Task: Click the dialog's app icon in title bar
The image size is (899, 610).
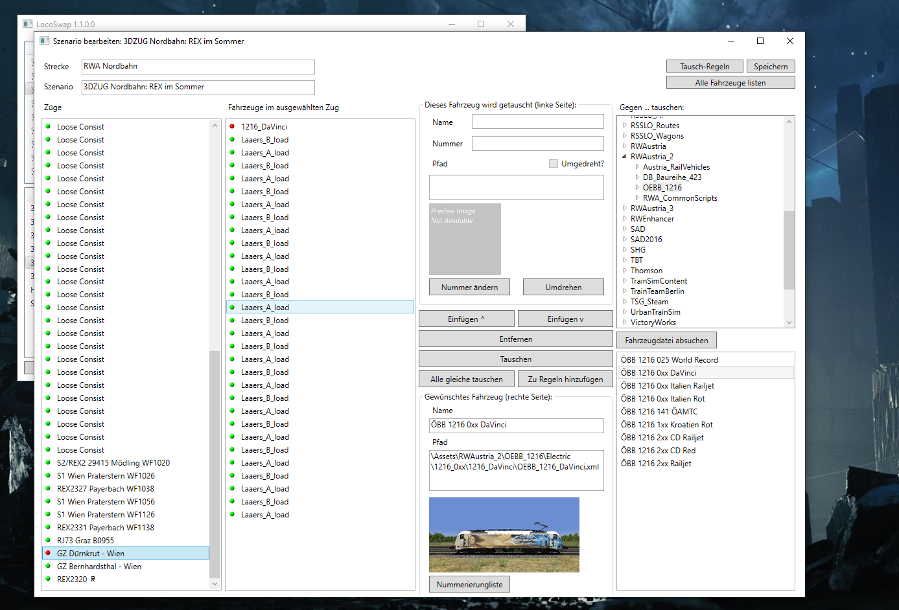Action: pyautogui.click(x=44, y=41)
